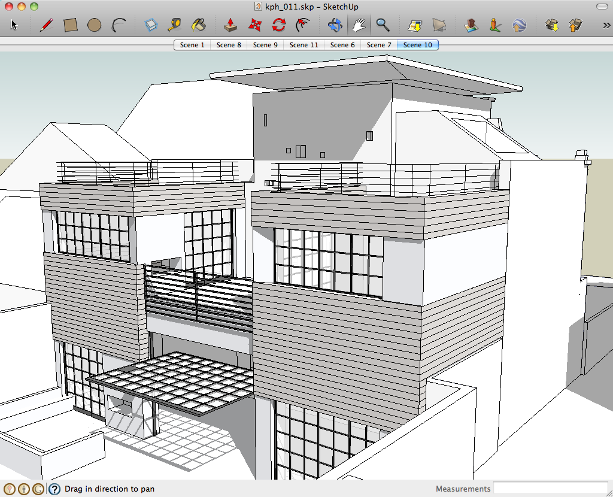
Task: Select the Push/Pull tool
Action: tap(230, 25)
